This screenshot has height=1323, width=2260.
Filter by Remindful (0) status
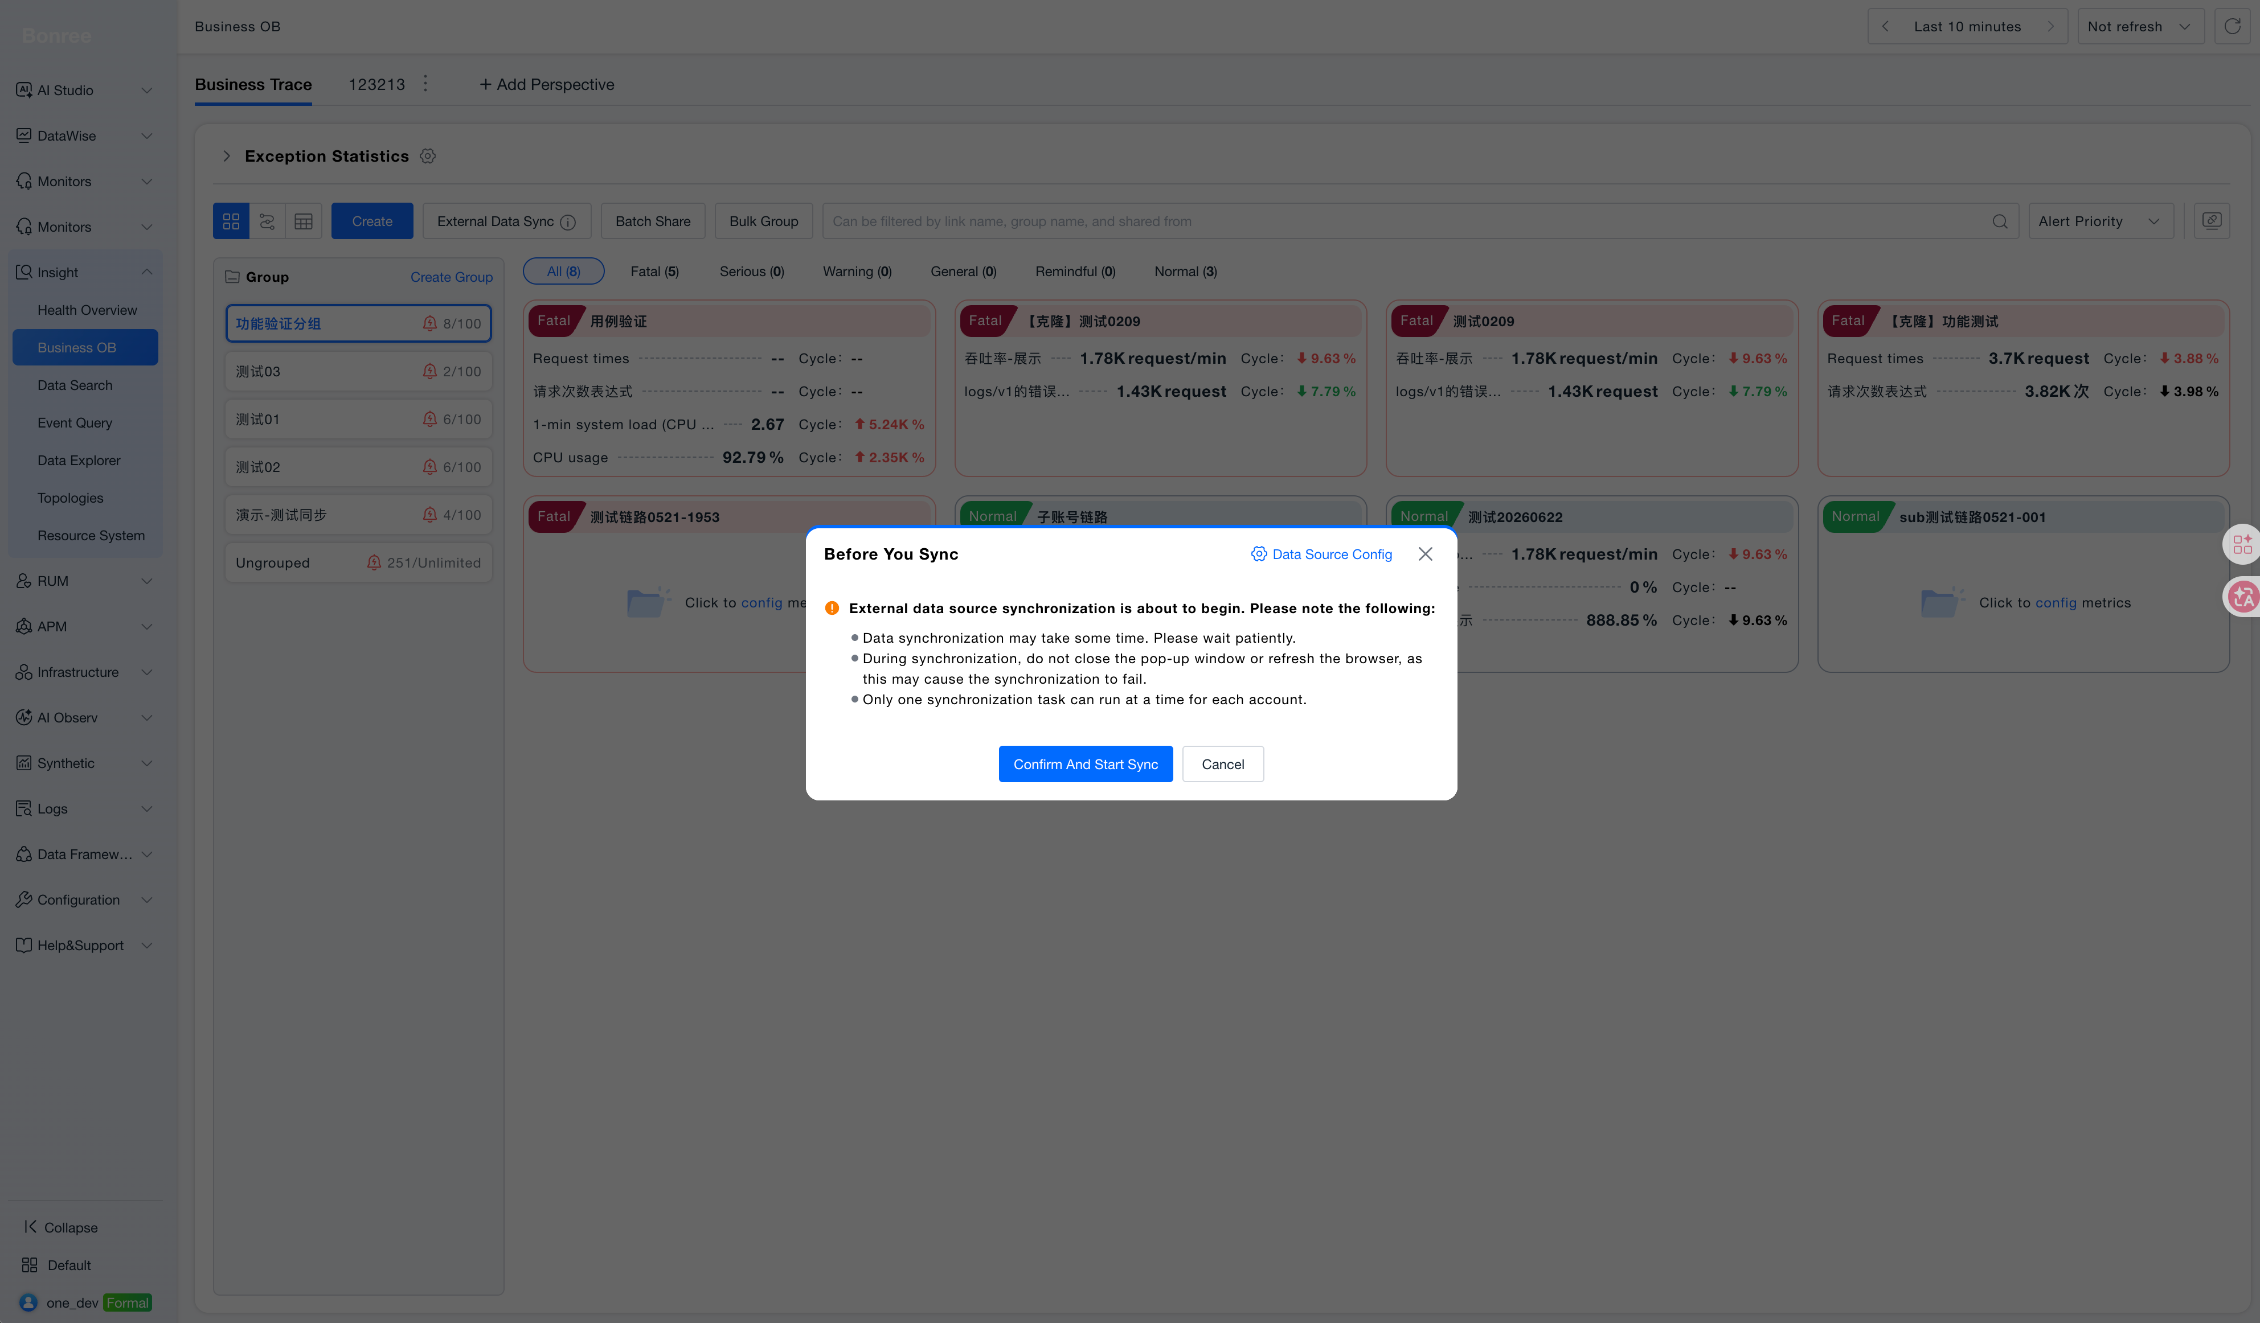(x=1075, y=271)
